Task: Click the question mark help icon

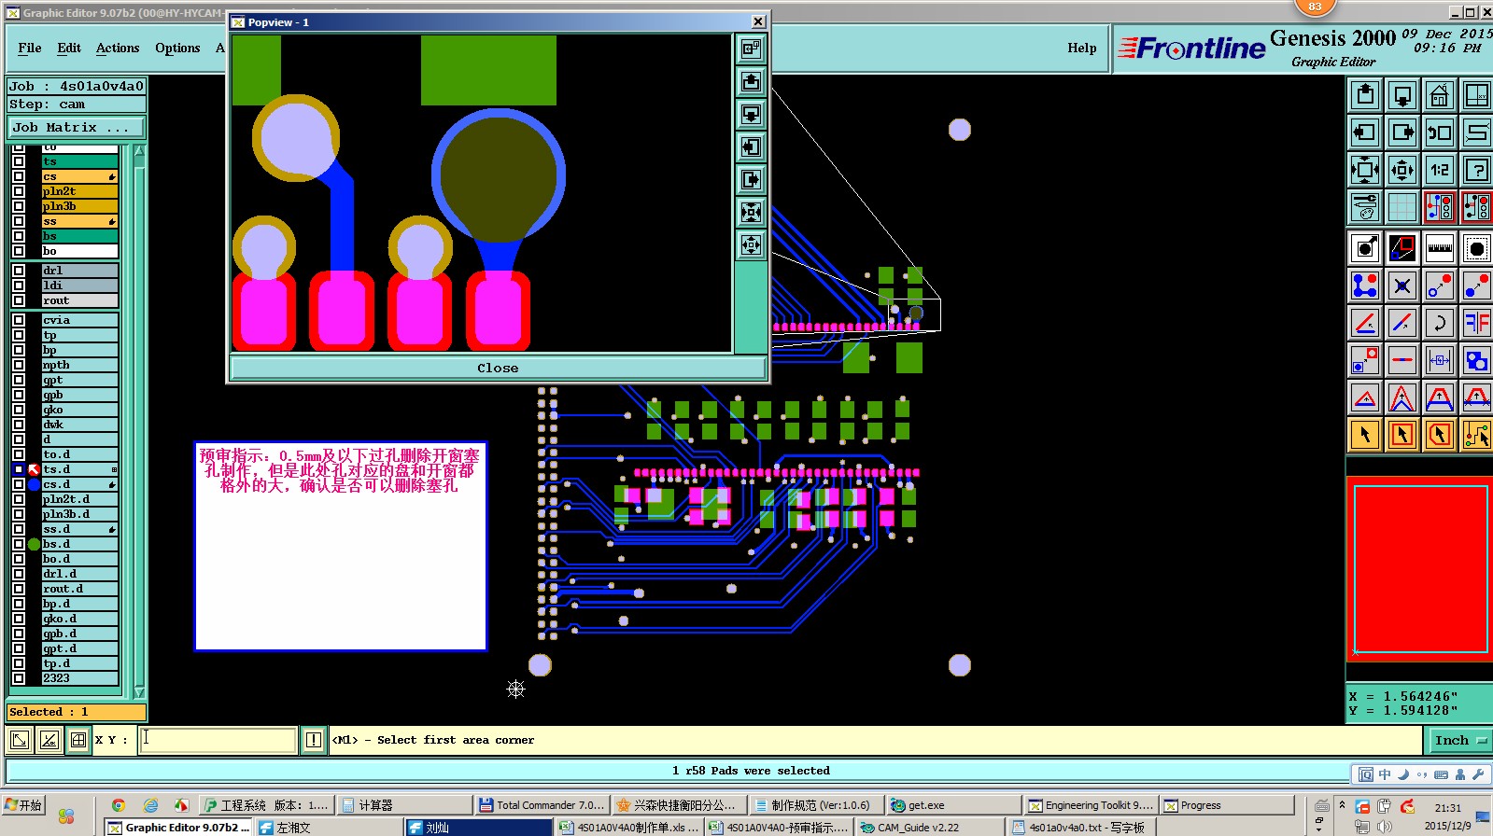Action: pyautogui.click(x=1477, y=170)
